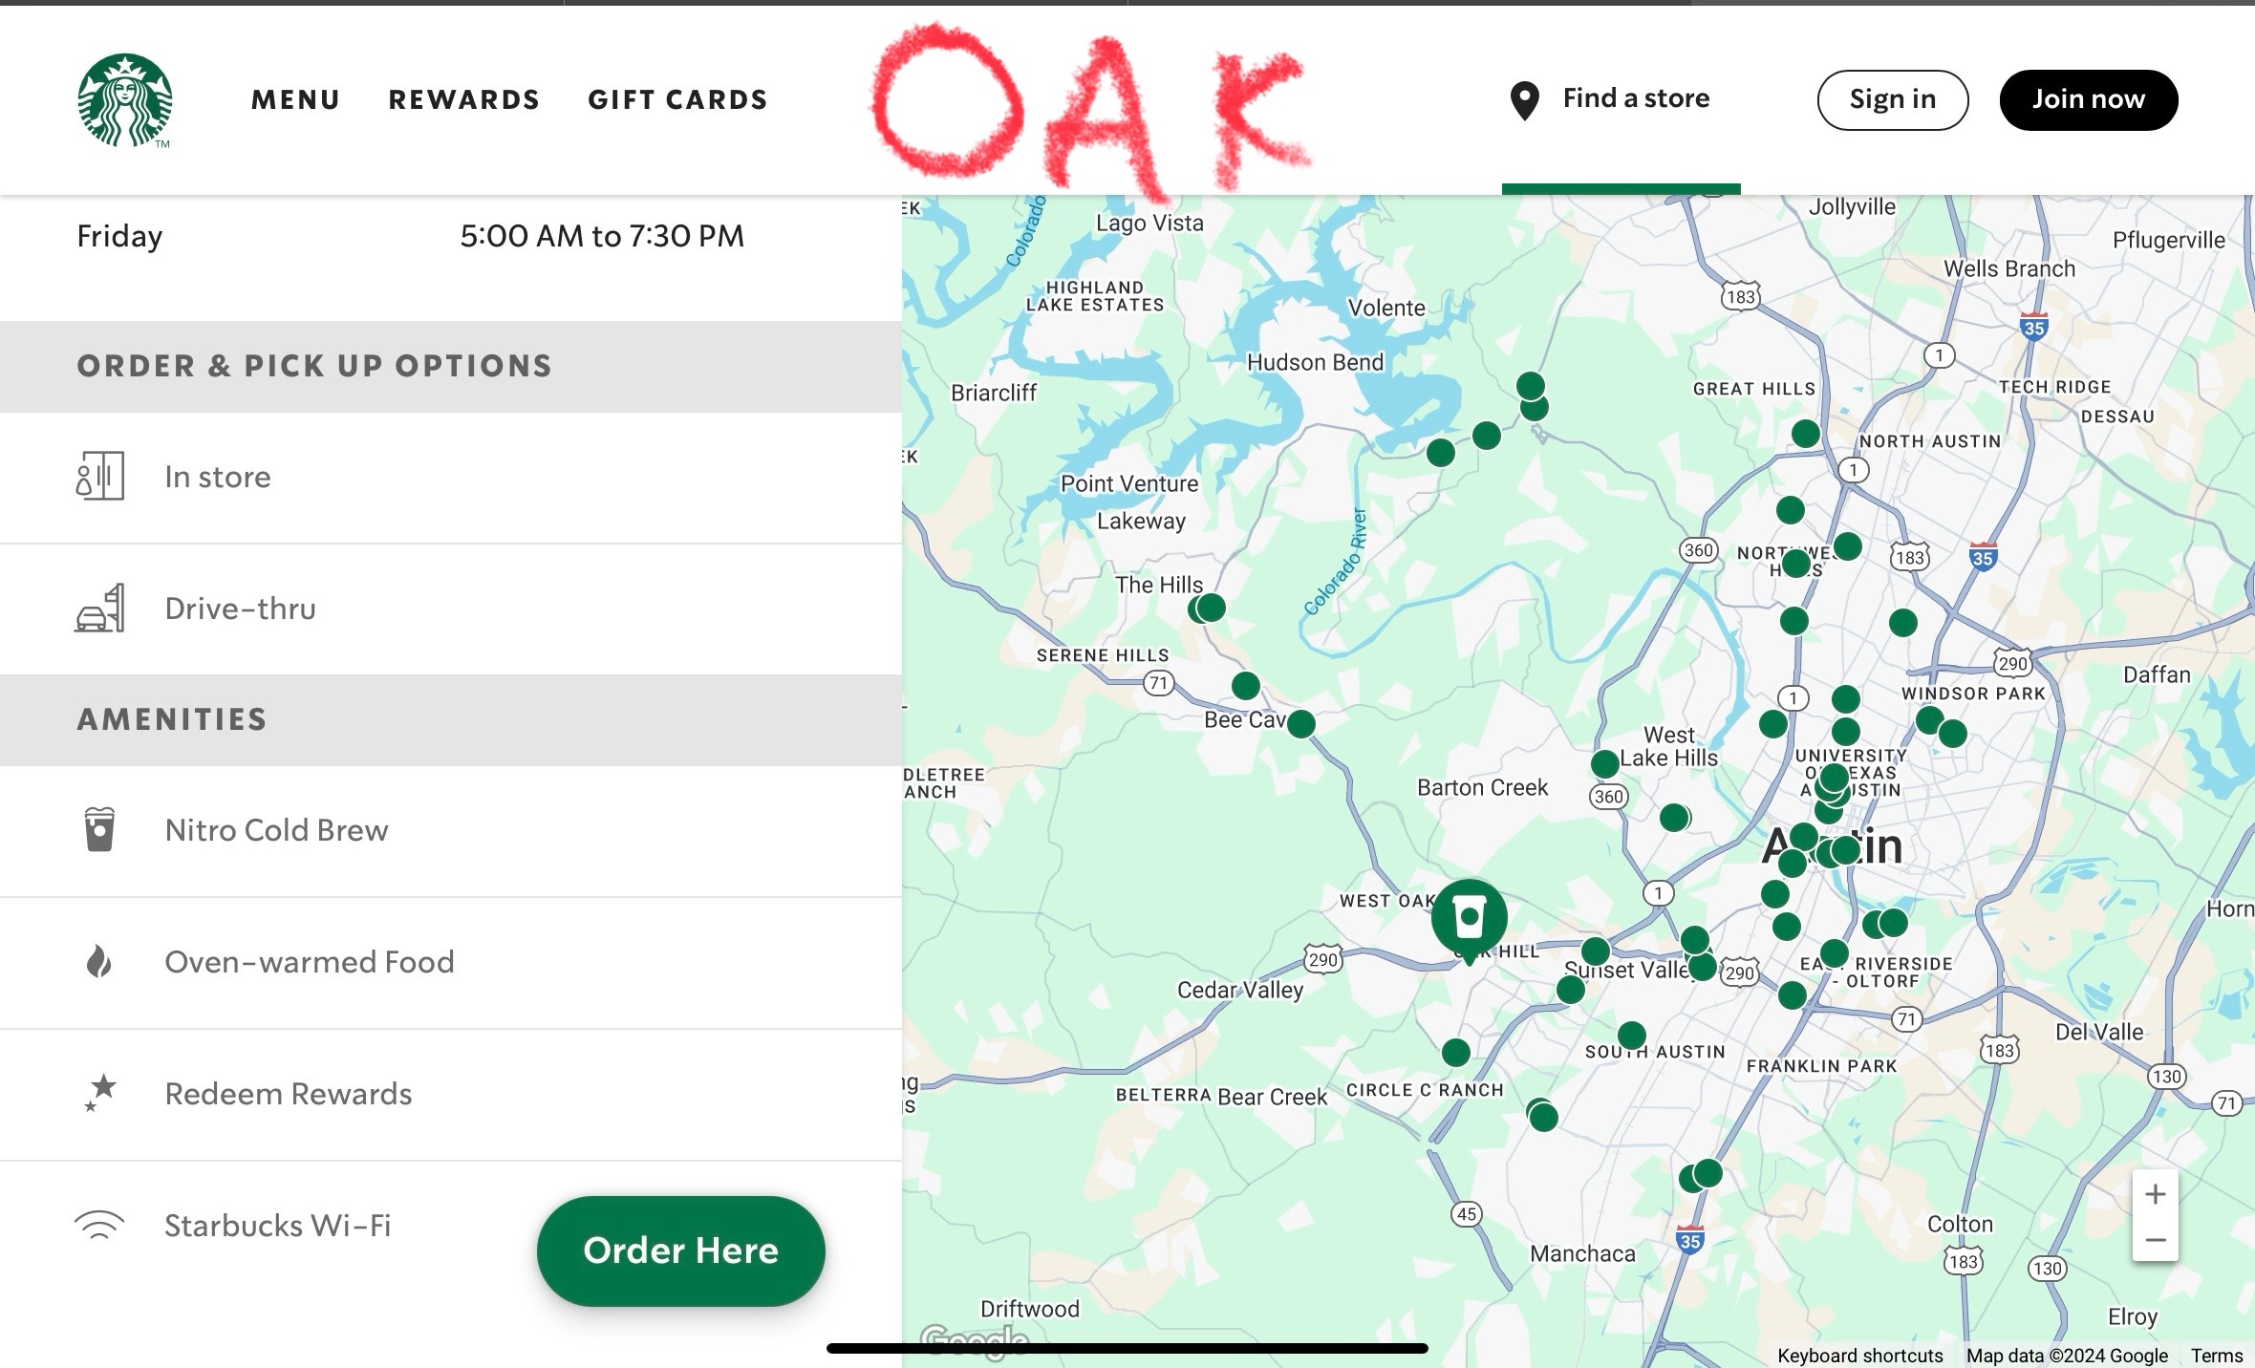The height and width of the screenshot is (1368, 2255).
Task: Click the Order Here button
Action: (x=681, y=1250)
